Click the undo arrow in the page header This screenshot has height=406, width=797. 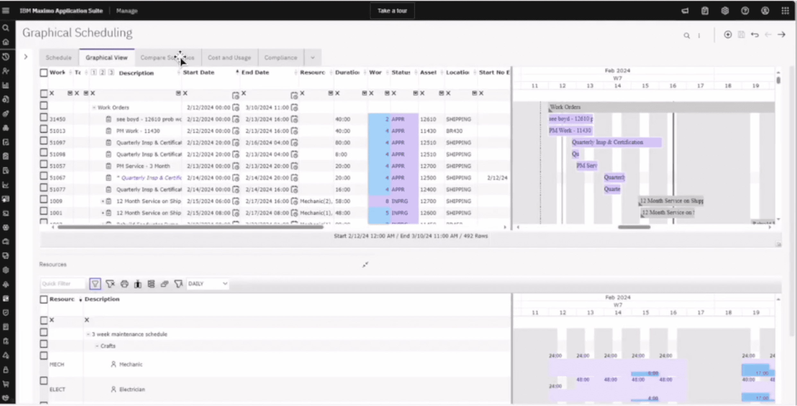click(x=755, y=35)
